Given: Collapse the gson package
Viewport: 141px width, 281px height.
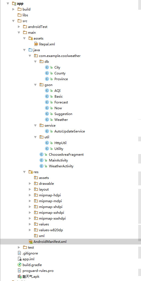Looking at the screenshot, I should point(35,85).
